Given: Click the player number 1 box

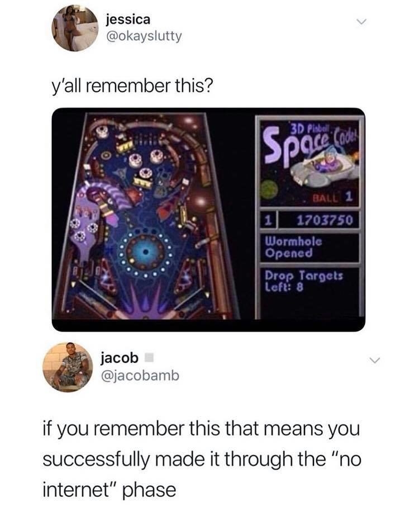Looking at the screenshot, I should (268, 220).
